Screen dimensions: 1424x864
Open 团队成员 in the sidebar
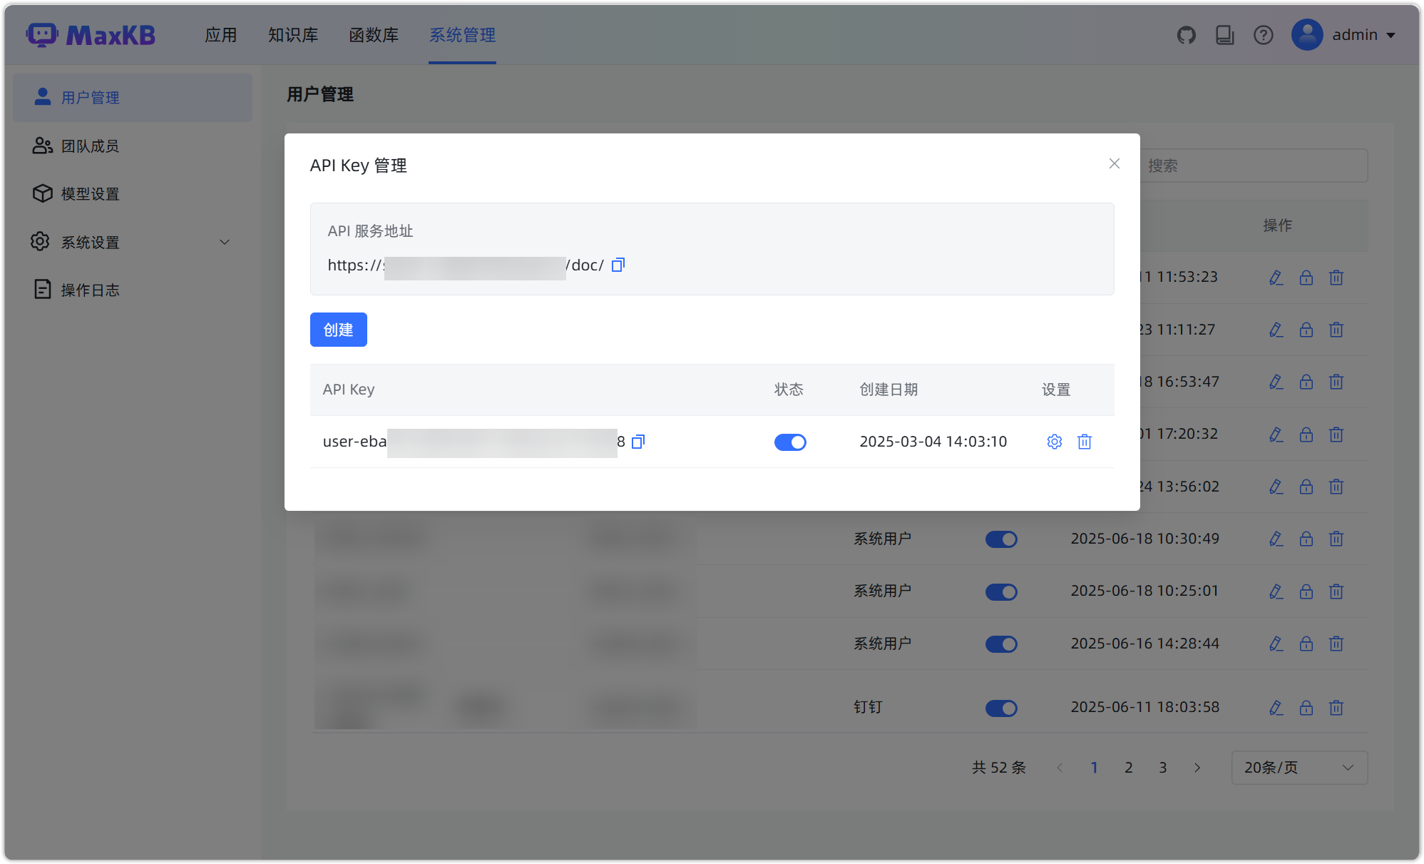pos(90,146)
